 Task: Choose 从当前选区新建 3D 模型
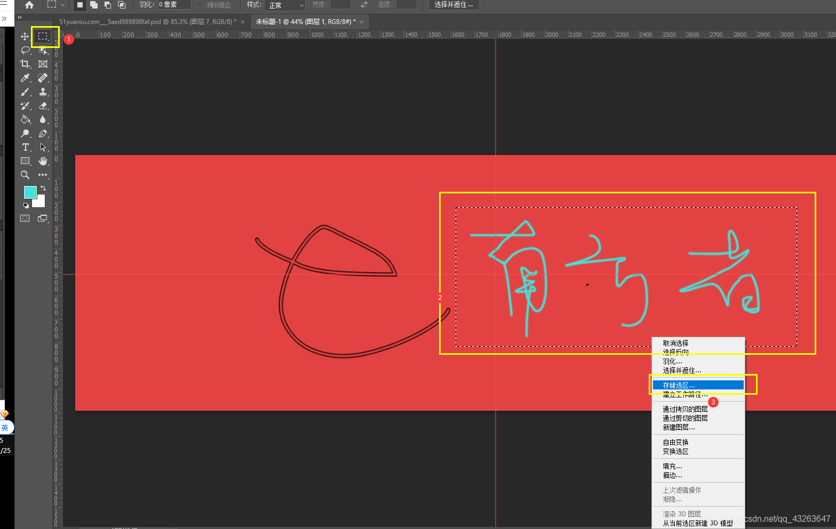click(698, 523)
